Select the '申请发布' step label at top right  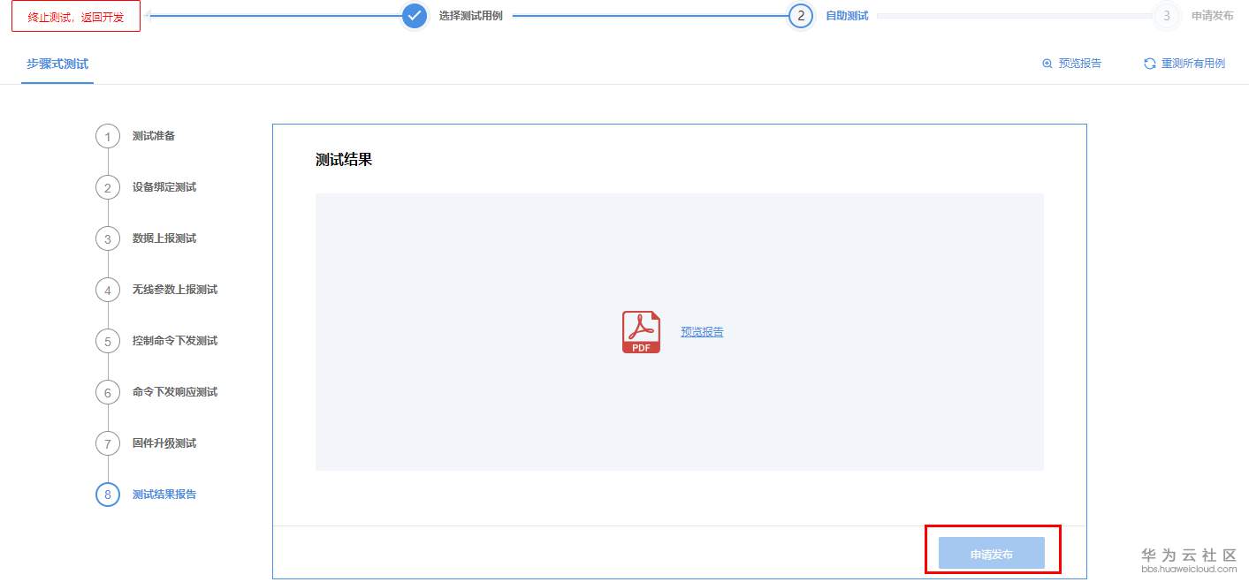click(x=1212, y=16)
